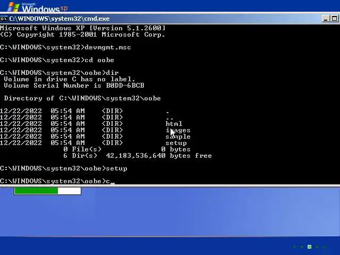Click the 'Directory of C:\WINDOWS\system32\oobe' line

(82, 98)
